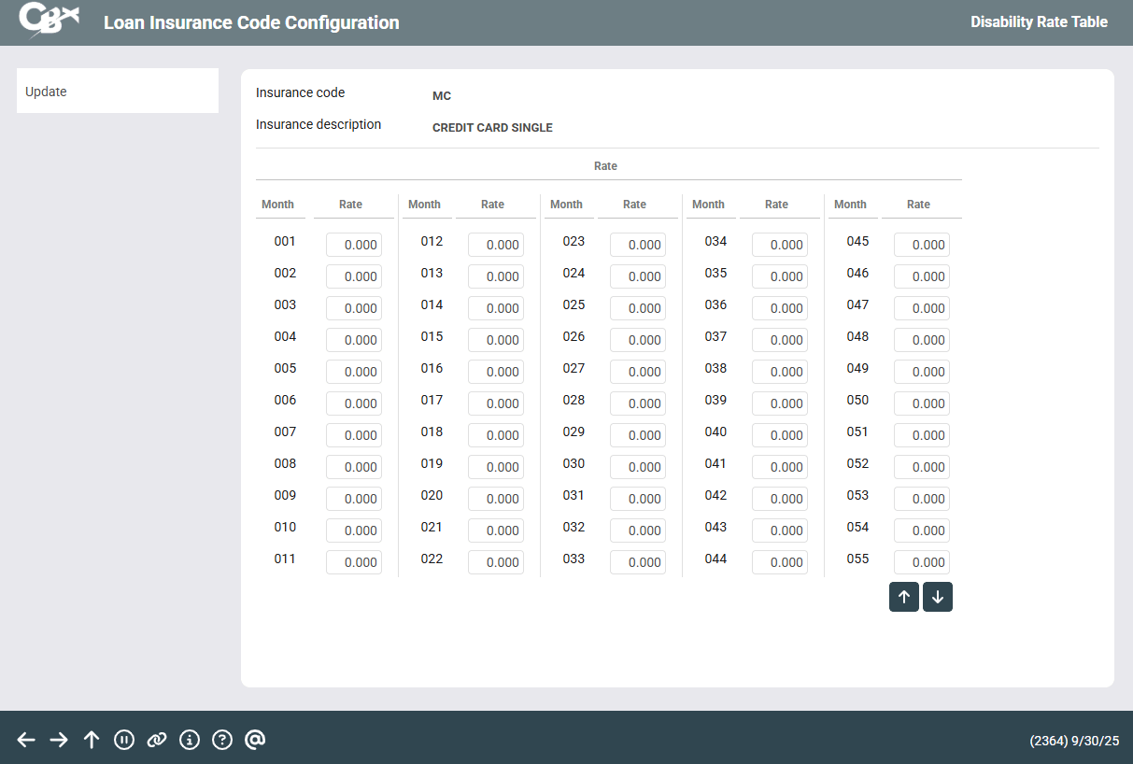
Task: Click the up arrow icon in footer
Action: [x=92, y=740]
